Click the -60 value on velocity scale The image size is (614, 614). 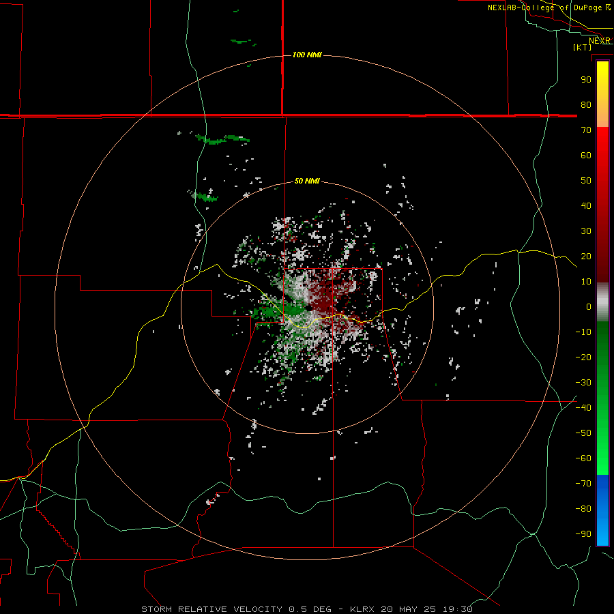(x=583, y=458)
